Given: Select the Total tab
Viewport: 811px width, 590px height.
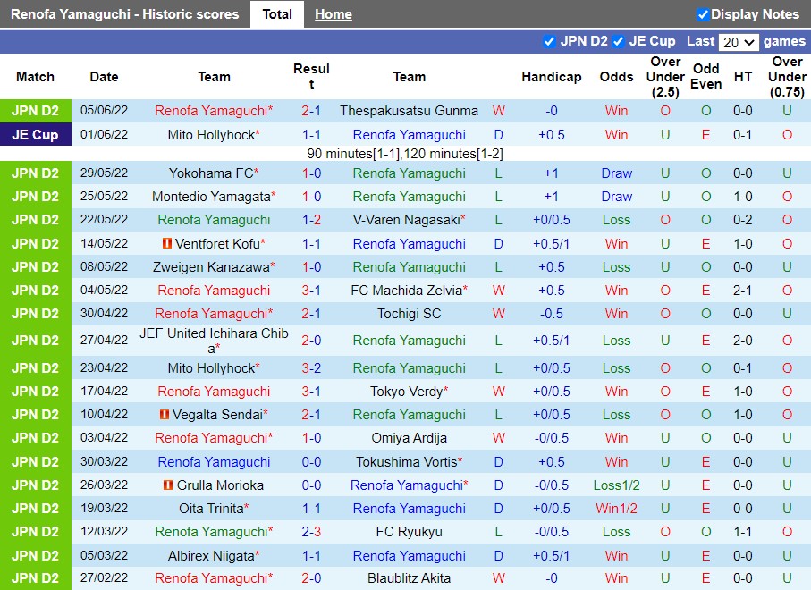Looking at the screenshot, I should [277, 14].
